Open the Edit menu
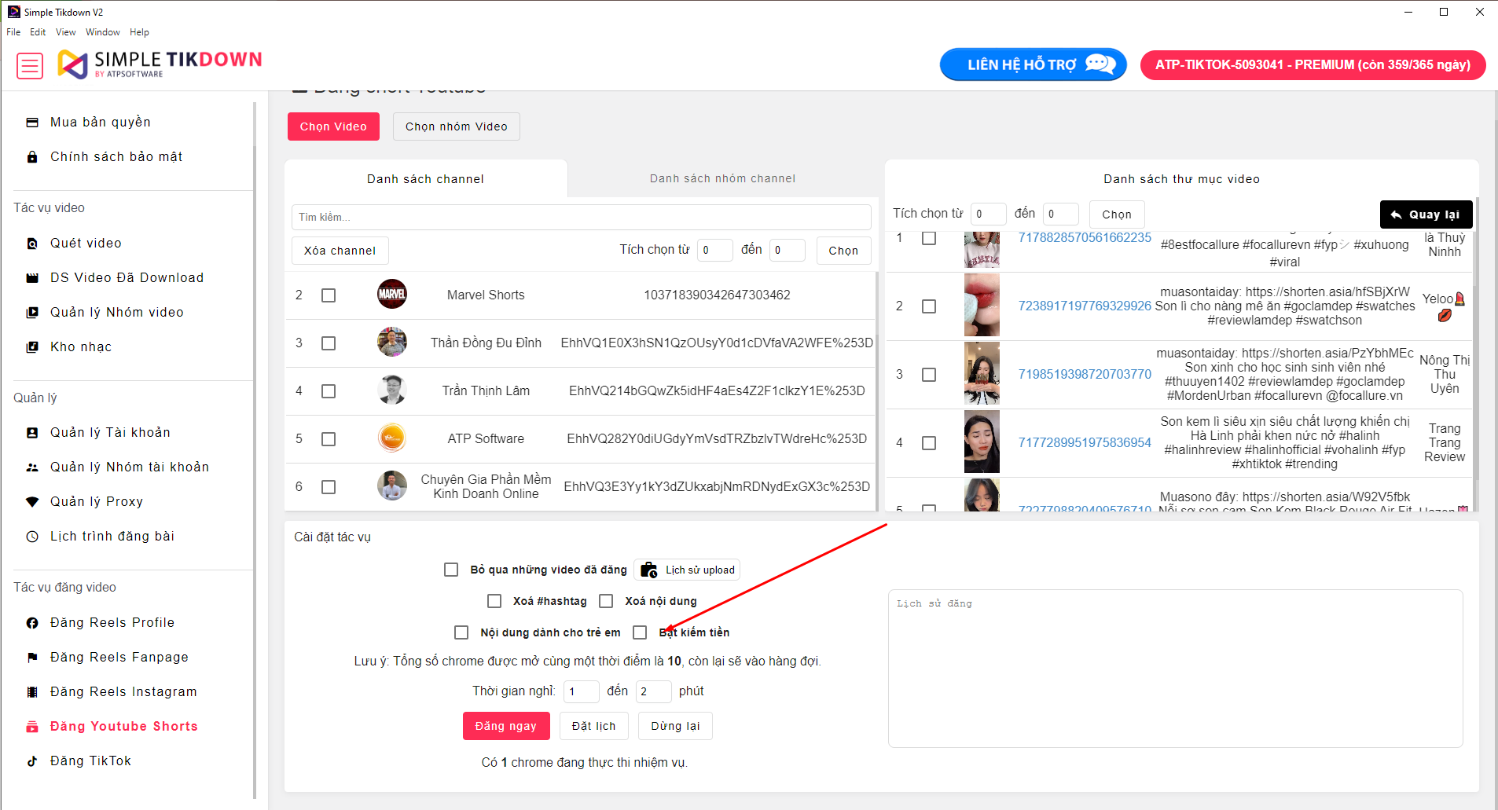Viewport: 1498px width, 810px height. pyautogui.click(x=38, y=32)
